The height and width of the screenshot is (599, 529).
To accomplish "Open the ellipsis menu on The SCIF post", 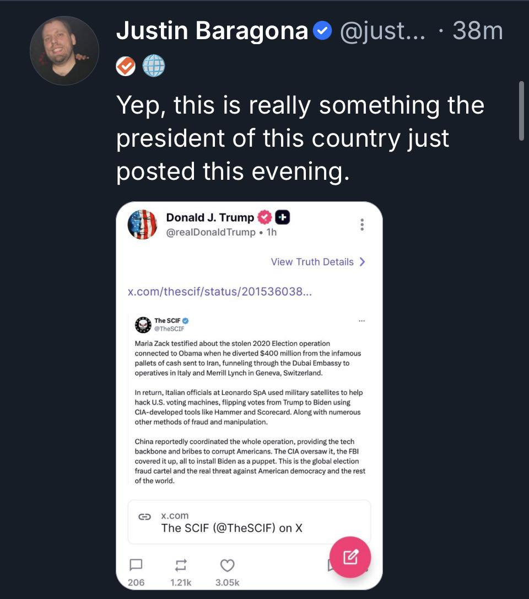I will point(361,320).
